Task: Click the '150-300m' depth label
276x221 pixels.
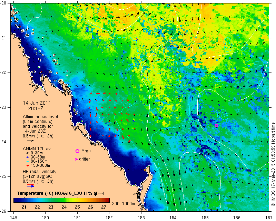Action: tap(40, 165)
